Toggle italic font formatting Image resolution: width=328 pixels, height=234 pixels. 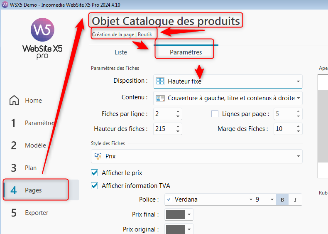(295, 200)
